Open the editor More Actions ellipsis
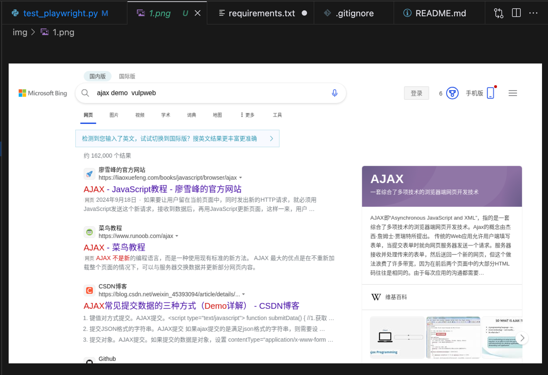This screenshot has width=548, height=375. click(533, 13)
